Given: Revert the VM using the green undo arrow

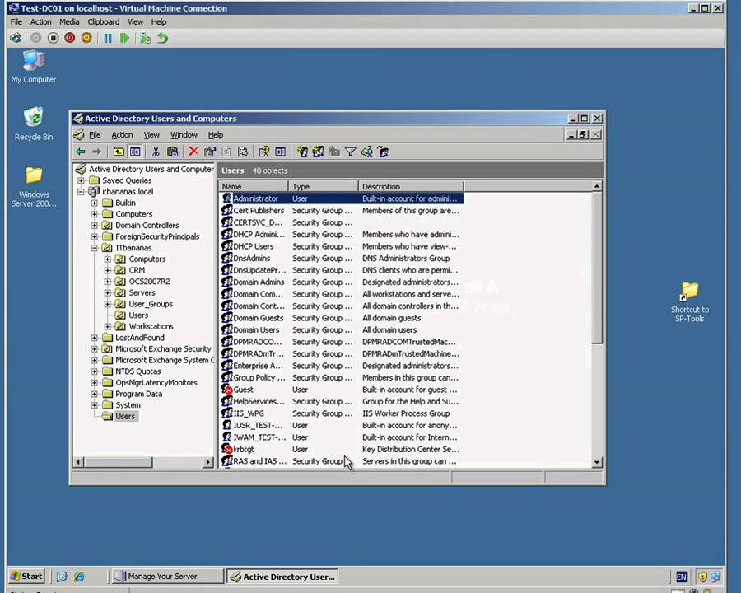Looking at the screenshot, I should click(162, 38).
